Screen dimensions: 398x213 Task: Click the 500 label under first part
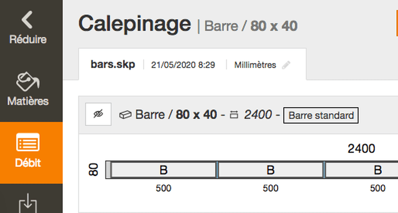164,188
